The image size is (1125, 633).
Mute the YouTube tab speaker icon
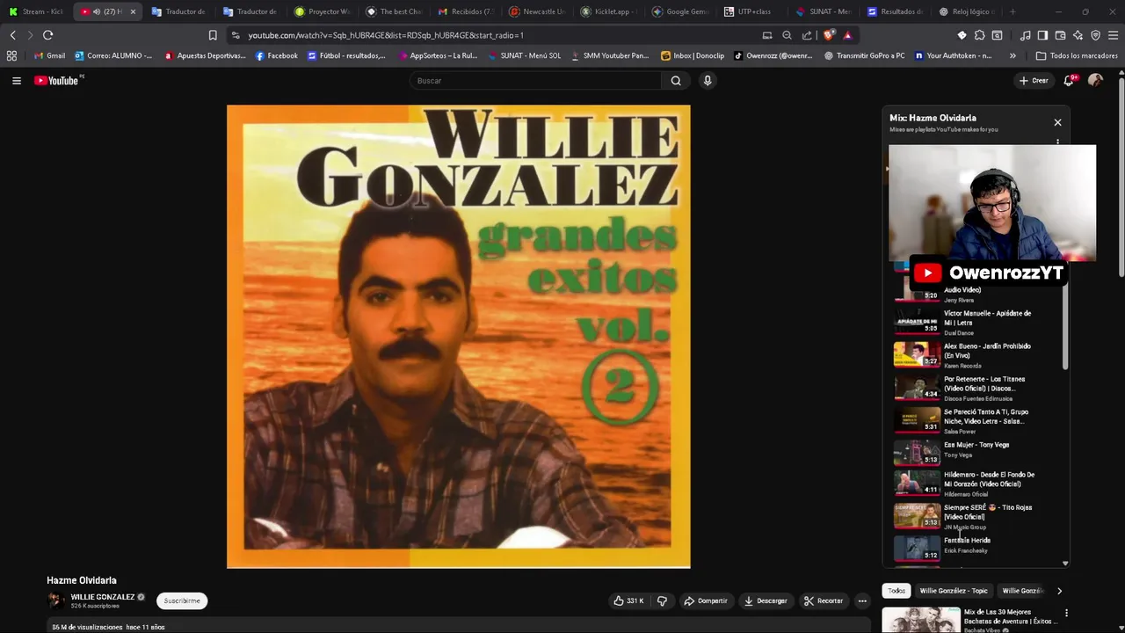[97, 11]
